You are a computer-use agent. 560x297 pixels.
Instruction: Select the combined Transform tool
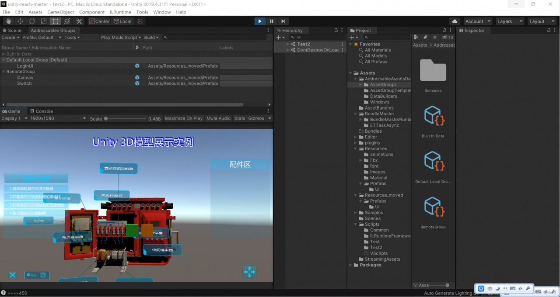click(67, 21)
